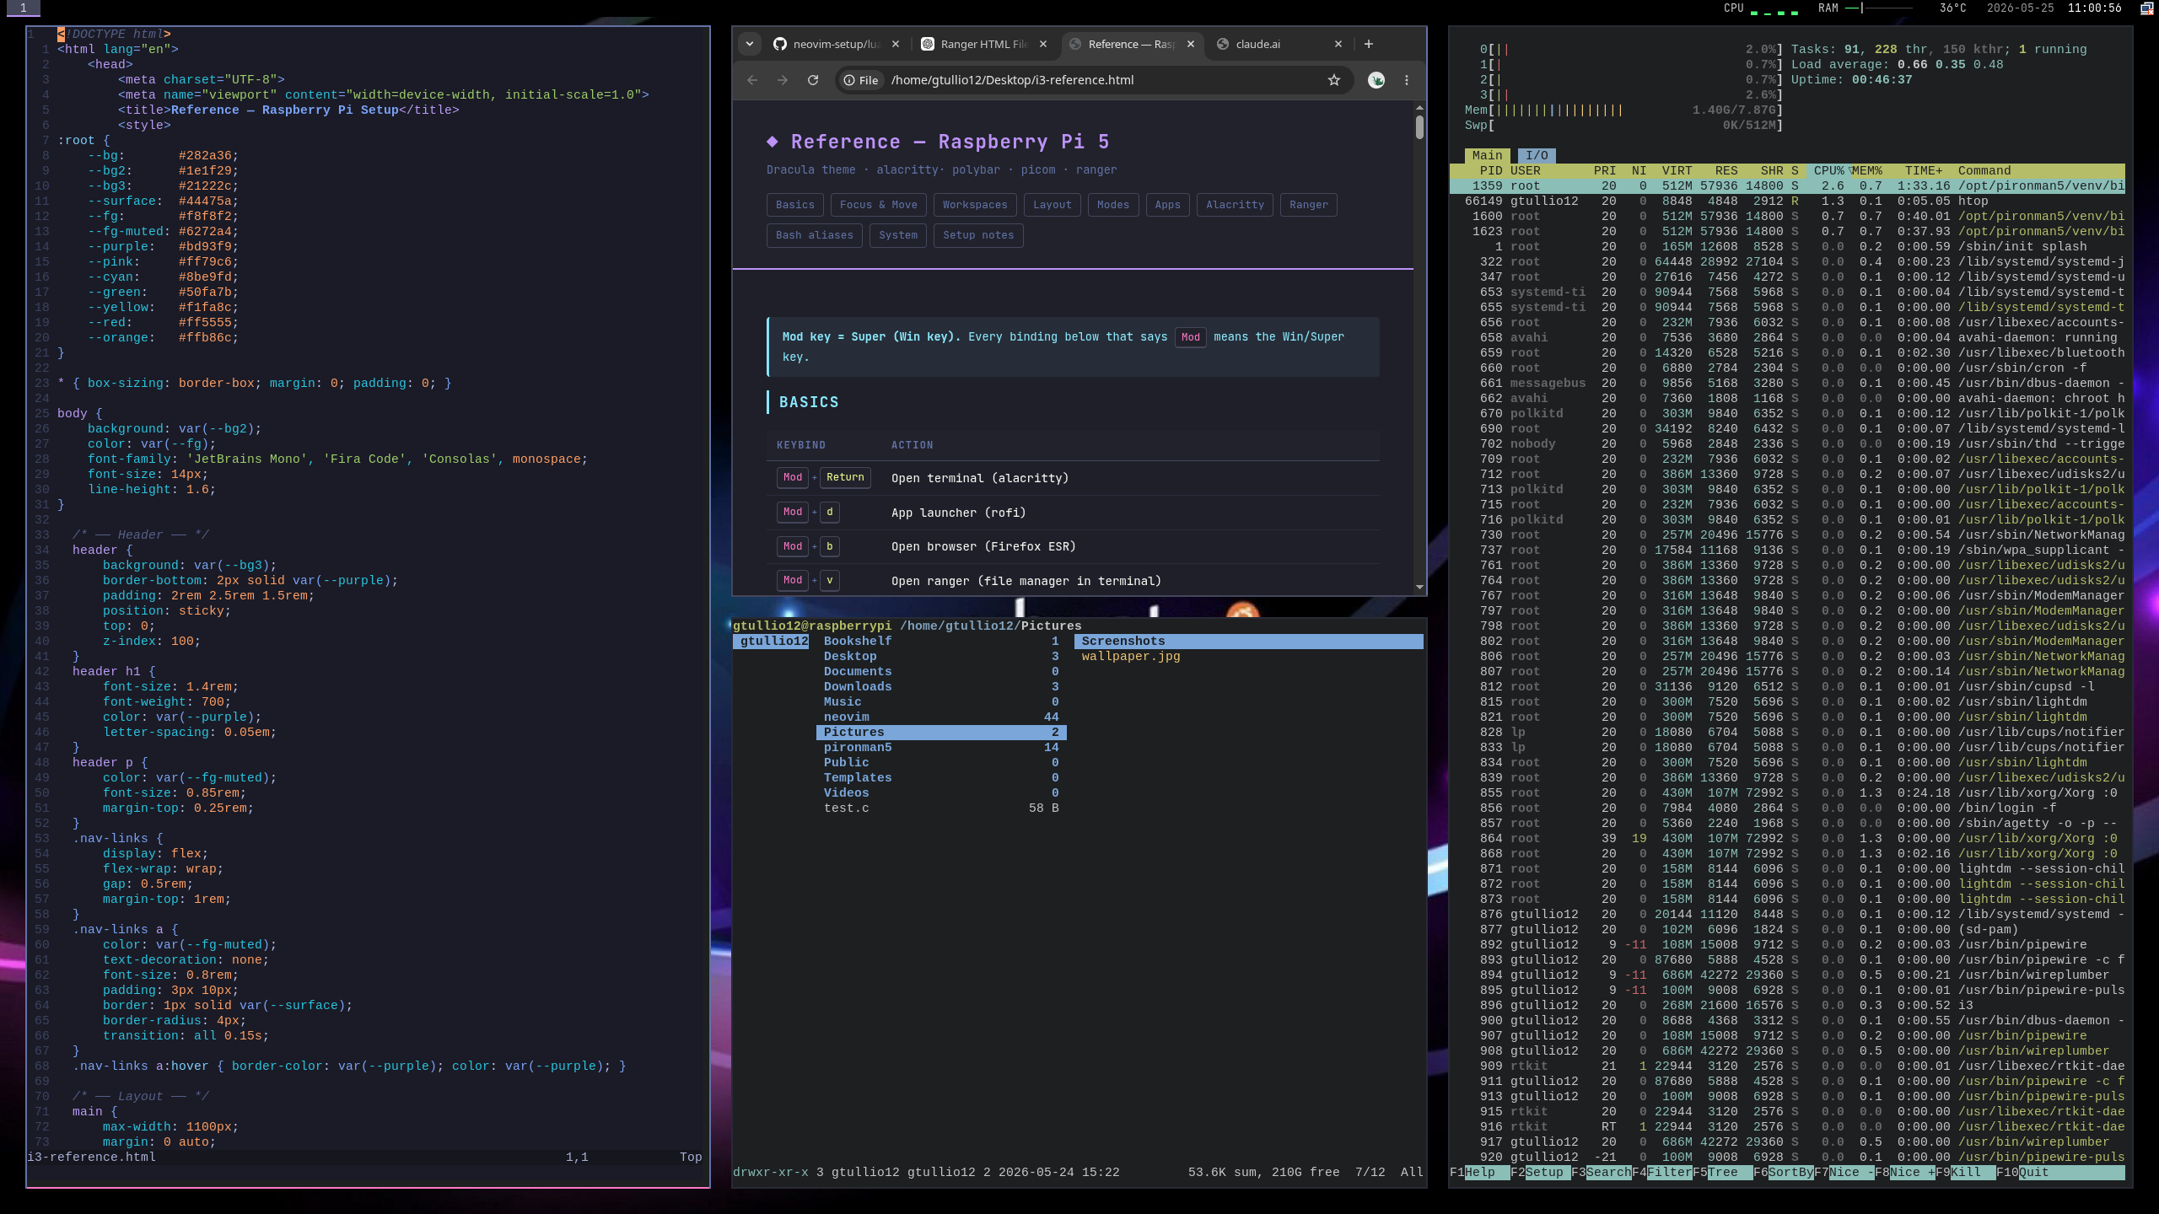
Task: Click the browser page scrollbar thumb
Action: (x=1419, y=127)
